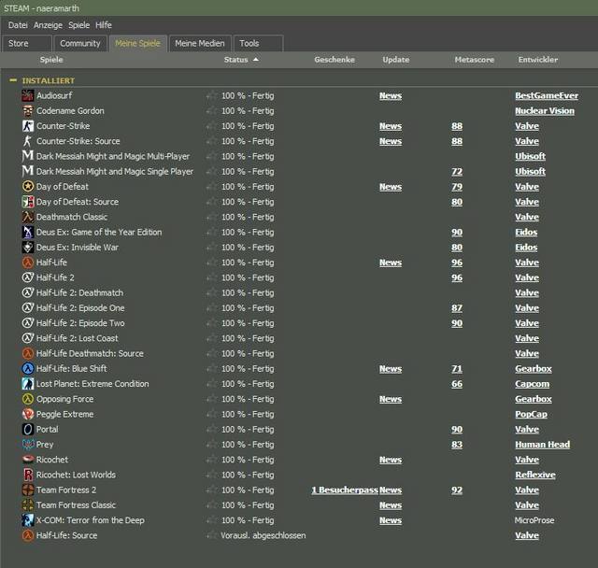
Task: Click the Day of Defeat game icon
Action: (x=28, y=187)
